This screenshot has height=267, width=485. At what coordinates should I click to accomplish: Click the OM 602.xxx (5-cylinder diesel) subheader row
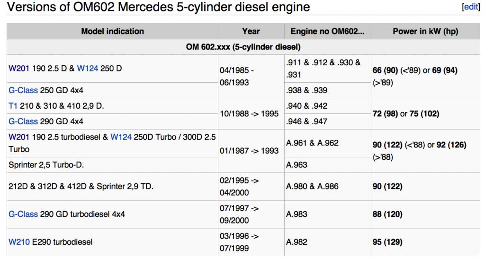click(243, 47)
